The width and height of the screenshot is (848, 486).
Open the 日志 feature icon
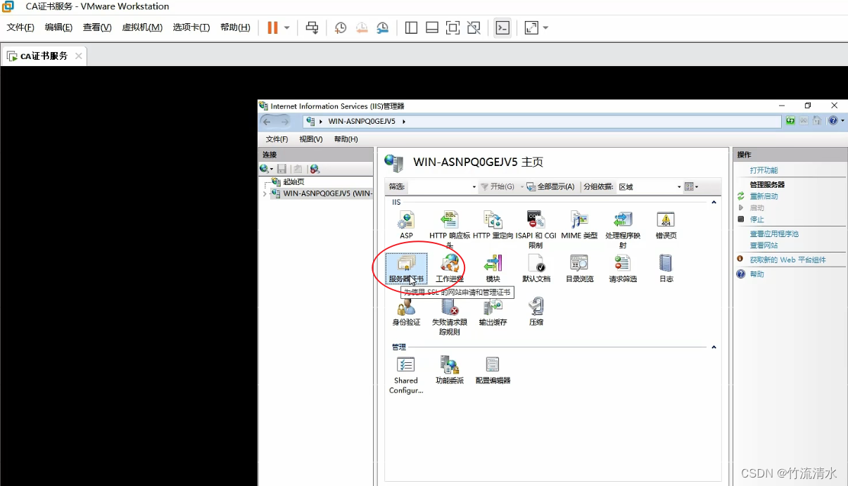pyautogui.click(x=666, y=264)
